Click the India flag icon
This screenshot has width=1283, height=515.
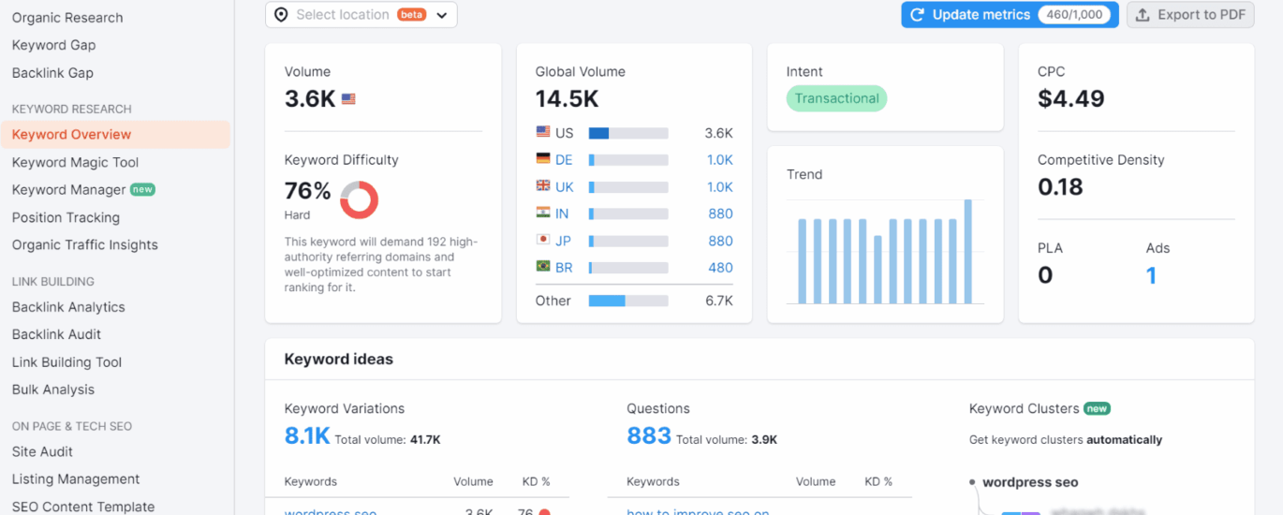(543, 213)
